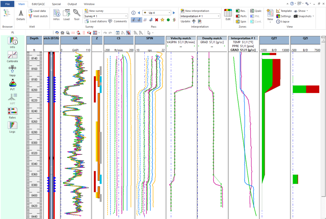Screen dimensions: 326x219
Task: Switch to the Window tab
Action: pos(89,4)
